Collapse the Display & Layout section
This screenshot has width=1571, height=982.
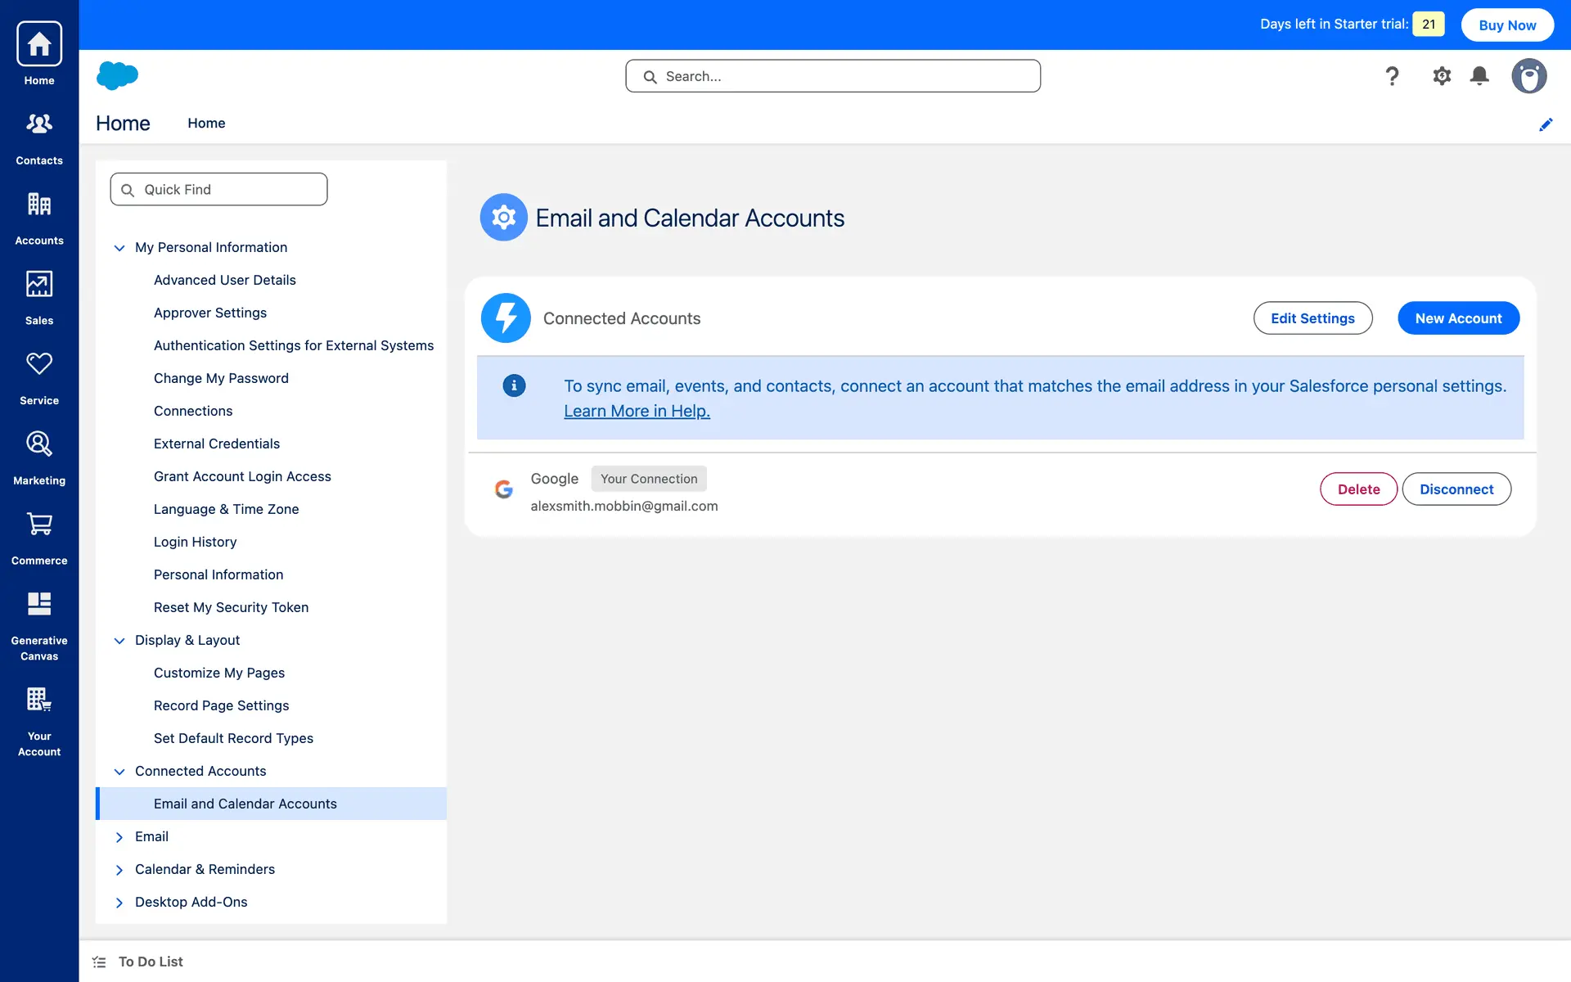119,641
